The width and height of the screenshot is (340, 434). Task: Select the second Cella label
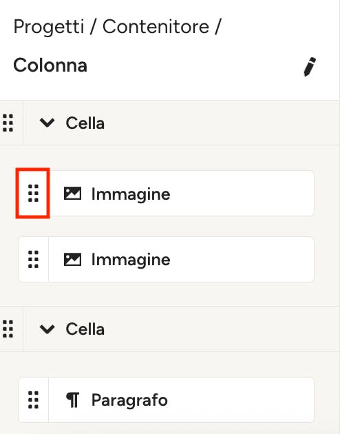click(85, 329)
